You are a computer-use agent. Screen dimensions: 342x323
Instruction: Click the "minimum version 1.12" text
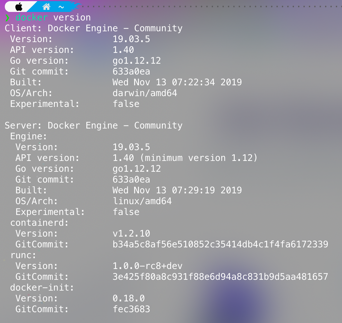199,158
